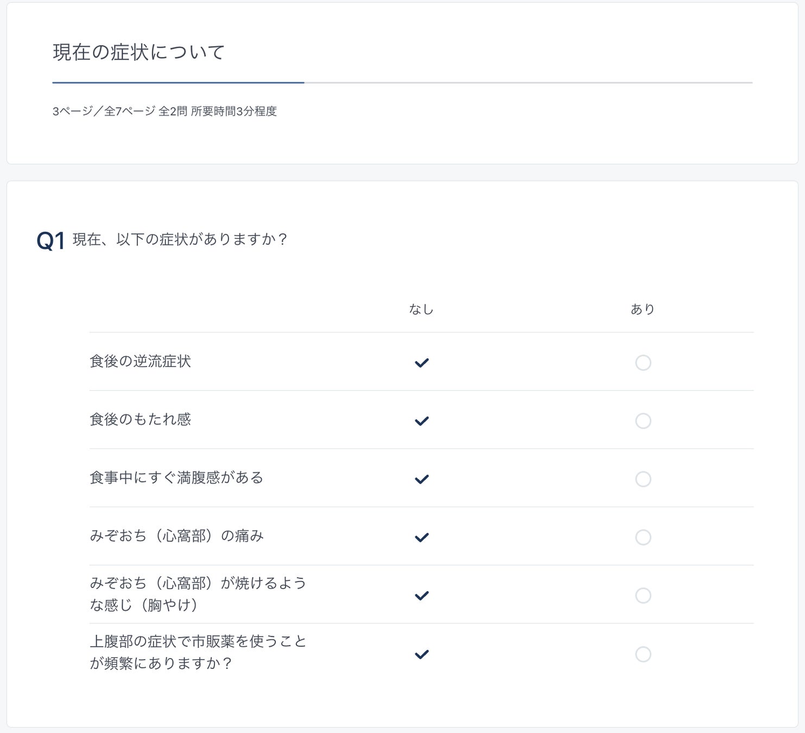
Task: Click the 3ページ／全7ページ page info text
Action: click(164, 111)
